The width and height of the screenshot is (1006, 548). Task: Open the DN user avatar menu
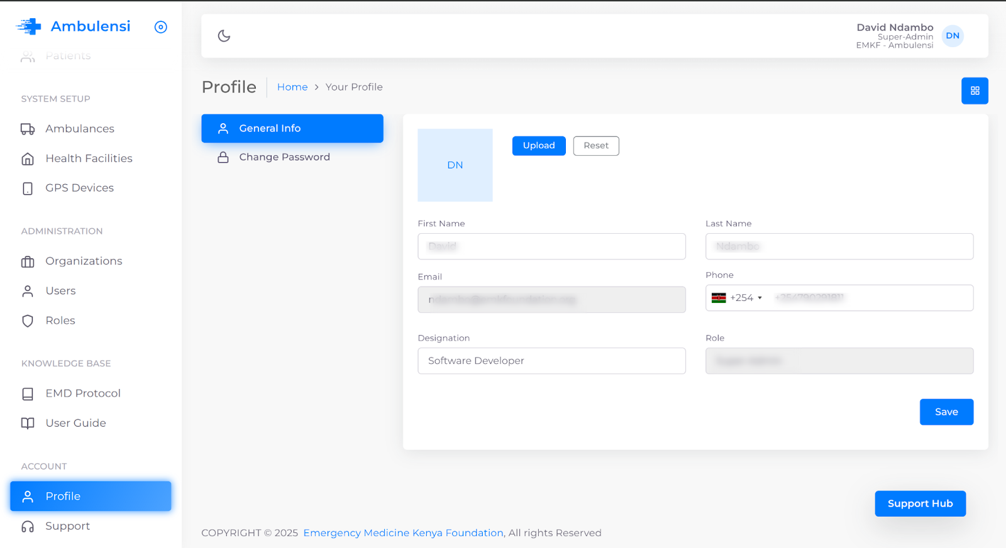953,36
